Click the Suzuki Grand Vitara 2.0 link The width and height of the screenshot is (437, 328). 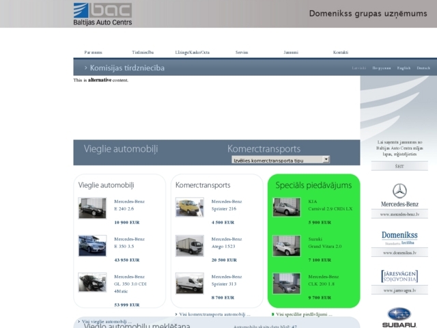325,243
